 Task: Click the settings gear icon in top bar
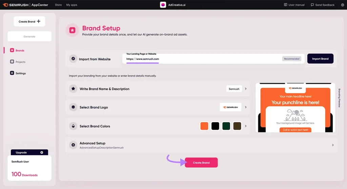pos(342,5)
